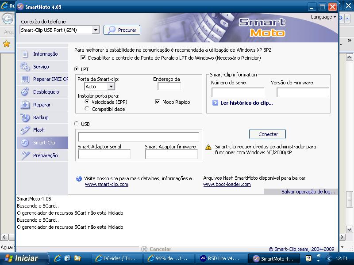Select the Flash icon in sidebar
The height and width of the screenshot is (265, 354).
(x=25, y=130)
